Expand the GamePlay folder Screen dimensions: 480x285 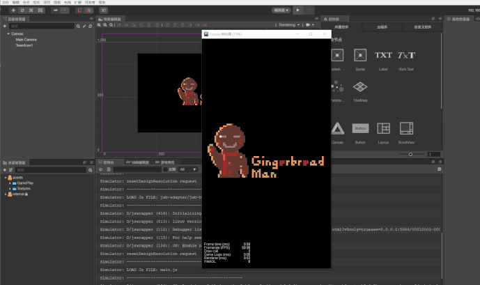10,183
